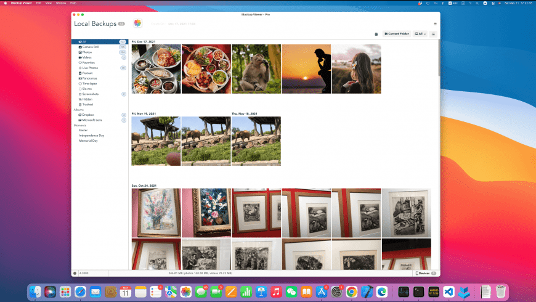Screen dimensions: 536x302
Task: Open the first Thai food dishes photo
Action: [156, 69]
